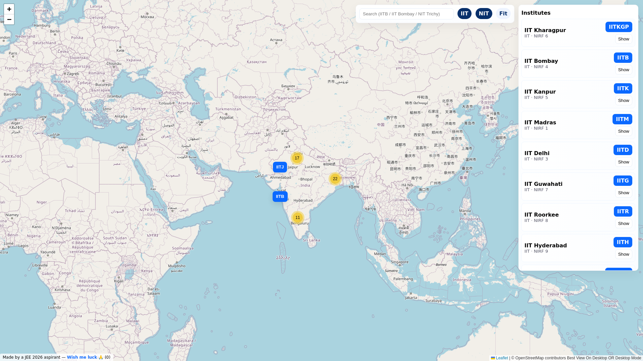The height and width of the screenshot is (361, 643).
Task: Show IIT Delhi on the map
Action: [624, 162]
